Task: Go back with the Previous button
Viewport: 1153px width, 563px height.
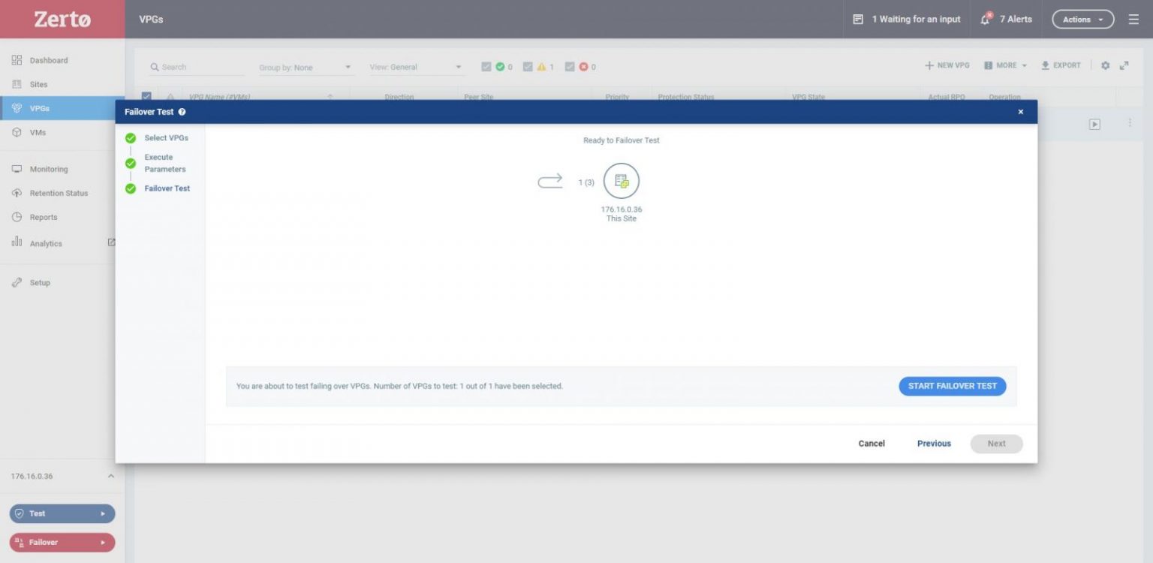Action: pyautogui.click(x=934, y=444)
